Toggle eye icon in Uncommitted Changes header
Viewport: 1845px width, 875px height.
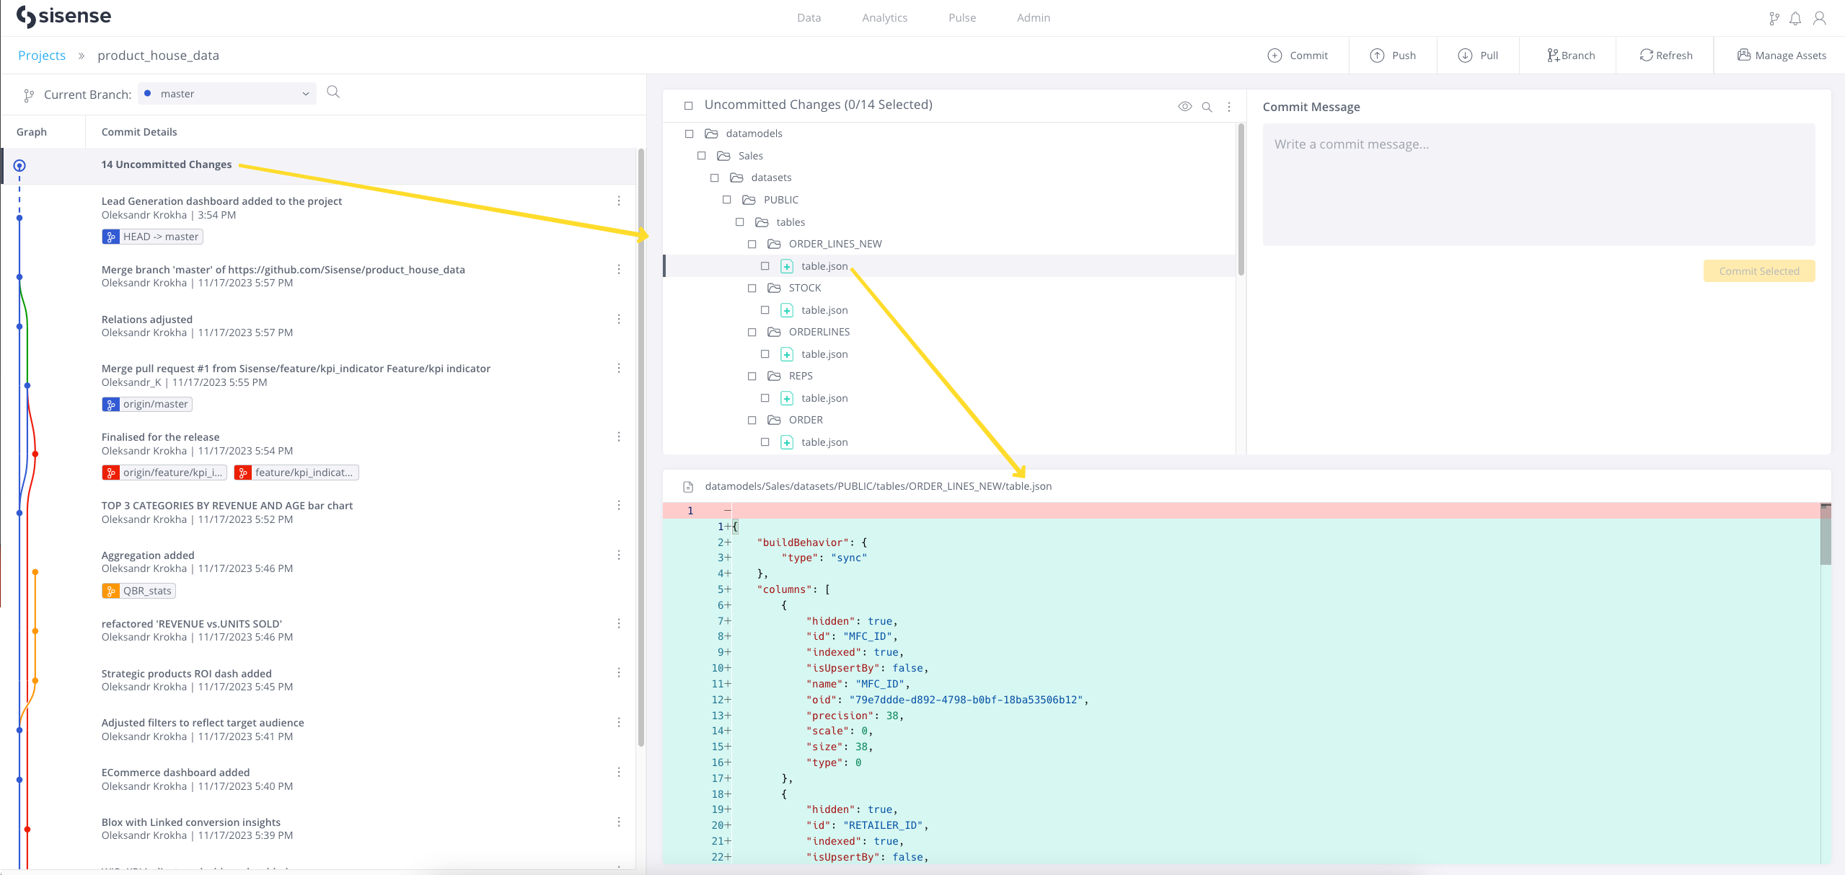click(x=1184, y=107)
